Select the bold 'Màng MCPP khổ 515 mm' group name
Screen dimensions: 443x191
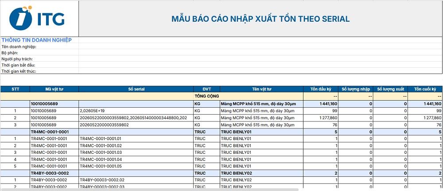point(261,104)
